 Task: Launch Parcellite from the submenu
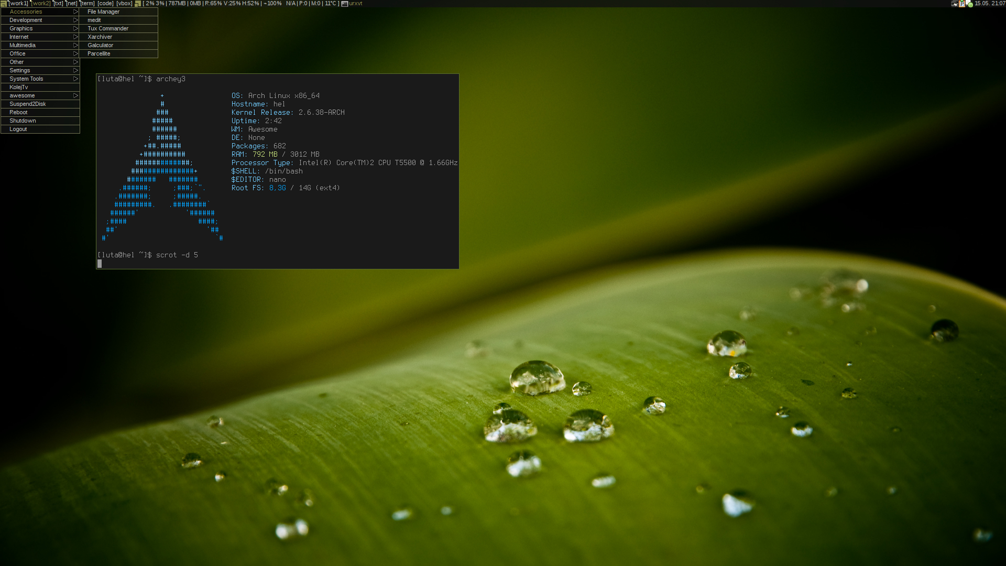click(x=118, y=53)
